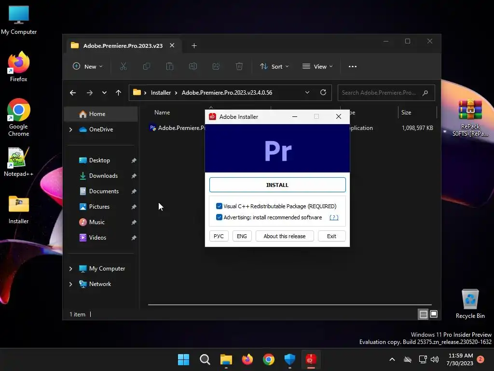
Task: Click the Delete trash icon in Explorer toolbar
Action: (239, 67)
